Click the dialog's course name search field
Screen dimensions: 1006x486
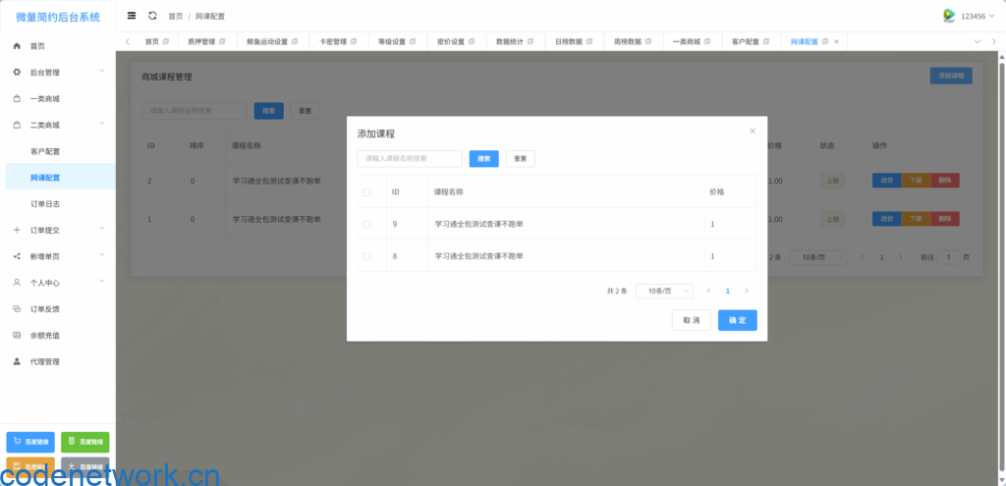click(x=410, y=159)
